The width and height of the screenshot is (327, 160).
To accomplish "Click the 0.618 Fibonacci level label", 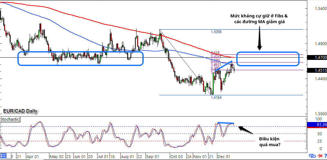I will click(x=215, y=53).
